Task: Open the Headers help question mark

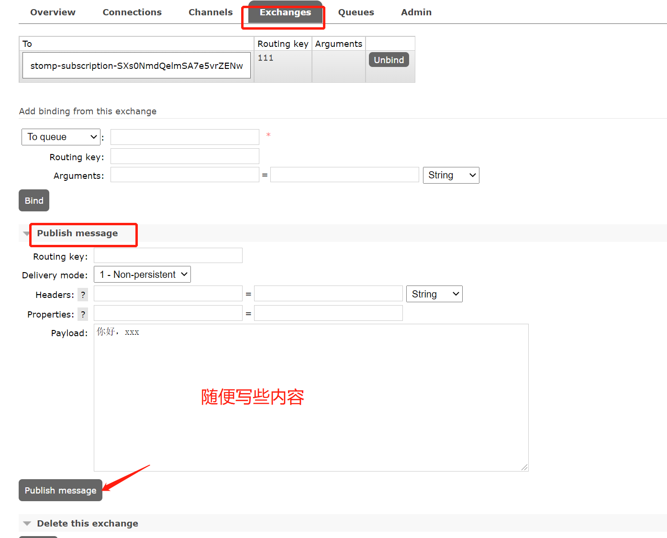Action: (83, 295)
